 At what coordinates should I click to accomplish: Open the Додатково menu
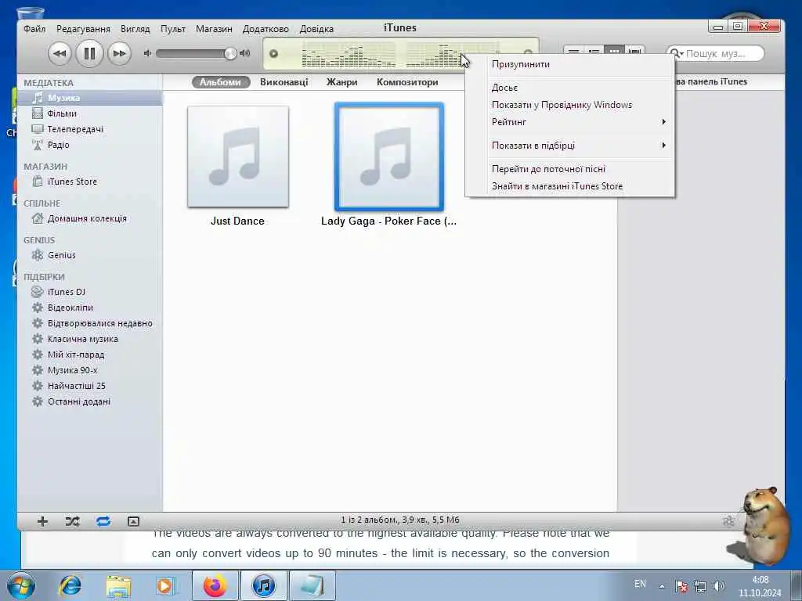[266, 29]
